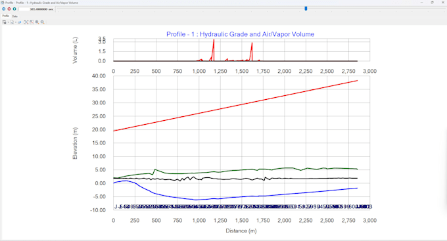447x241 pixels.
Task: Click the blue time slider handle
Action: coord(306,9)
